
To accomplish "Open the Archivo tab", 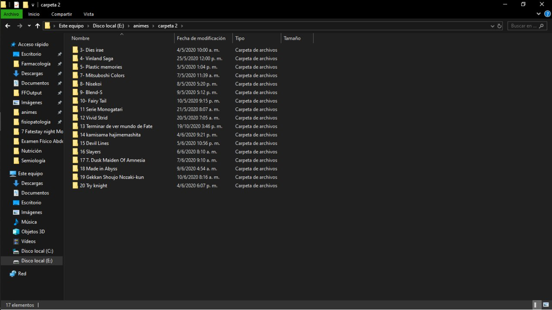I will (11, 14).
